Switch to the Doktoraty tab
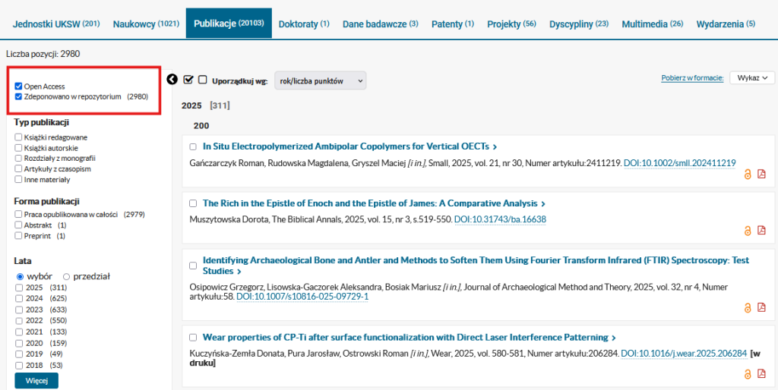This screenshot has height=390, width=778. point(303,24)
